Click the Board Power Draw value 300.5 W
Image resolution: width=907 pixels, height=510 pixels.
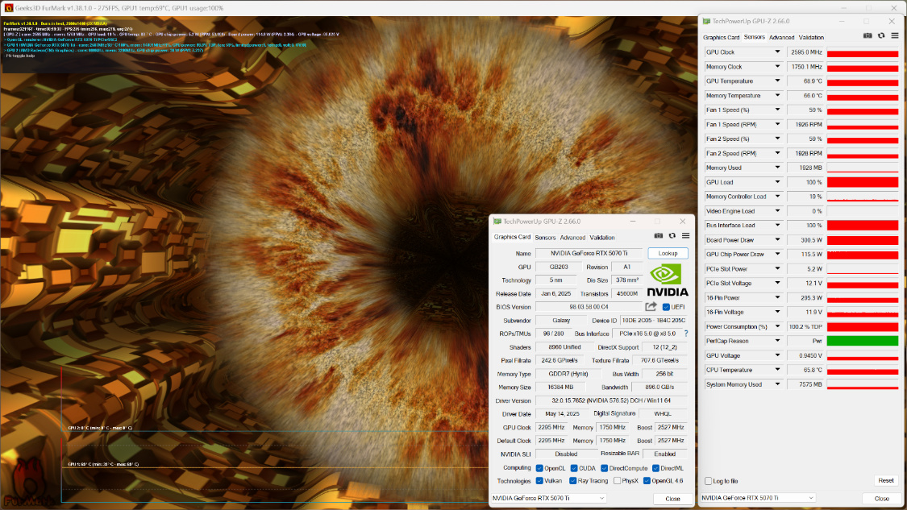(x=805, y=240)
